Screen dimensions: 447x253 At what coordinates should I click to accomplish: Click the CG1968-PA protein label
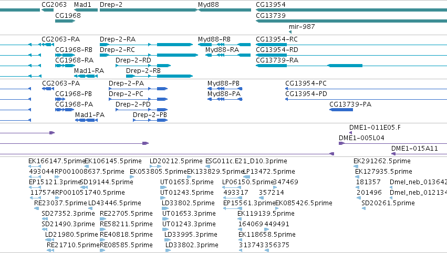[74, 104]
